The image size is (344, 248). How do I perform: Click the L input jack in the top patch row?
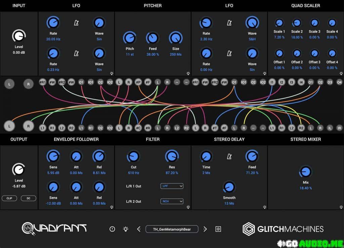click(9, 84)
